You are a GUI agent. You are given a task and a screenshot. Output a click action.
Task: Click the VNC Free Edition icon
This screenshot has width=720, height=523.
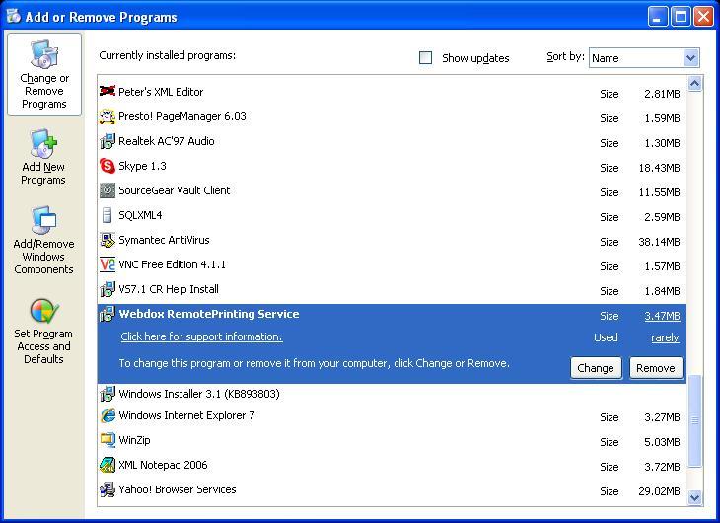[108, 264]
